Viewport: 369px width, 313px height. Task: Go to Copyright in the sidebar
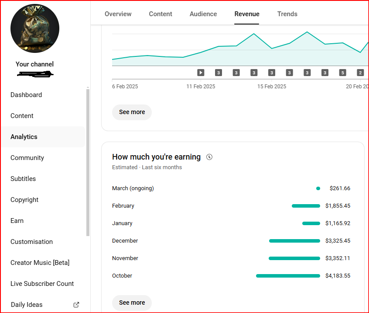(24, 200)
